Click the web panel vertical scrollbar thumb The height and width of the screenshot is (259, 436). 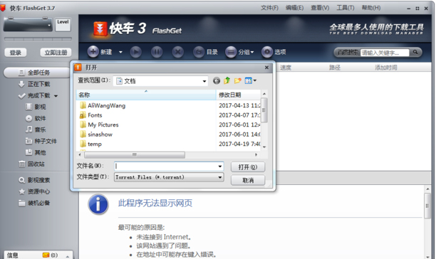point(427,206)
